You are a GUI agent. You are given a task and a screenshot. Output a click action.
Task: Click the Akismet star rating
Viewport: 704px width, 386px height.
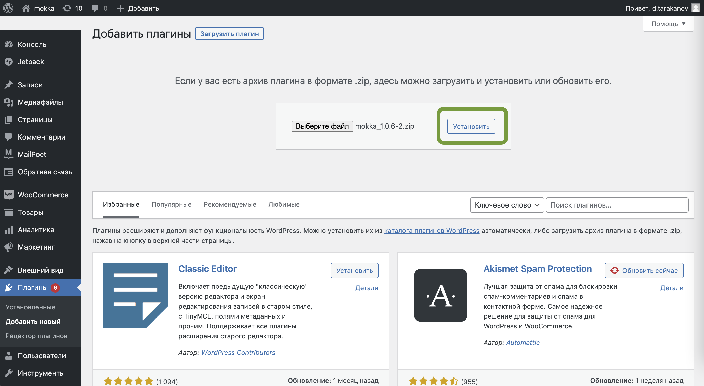tap(433, 381)
